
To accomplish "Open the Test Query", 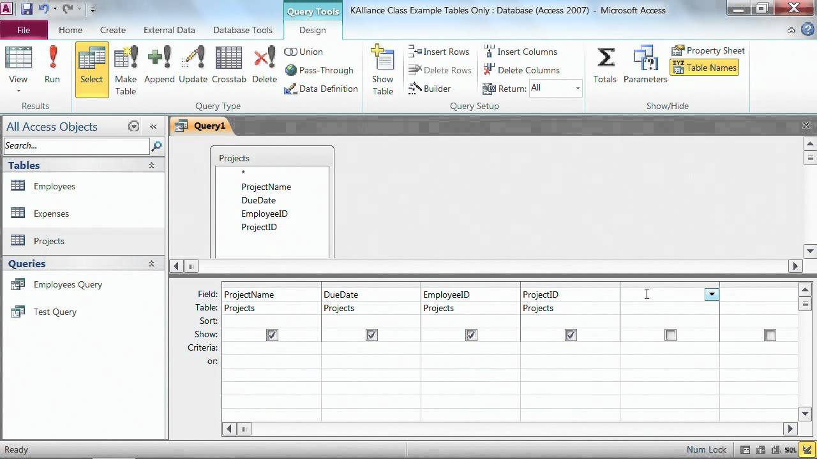I will click(x=83, y=312).
